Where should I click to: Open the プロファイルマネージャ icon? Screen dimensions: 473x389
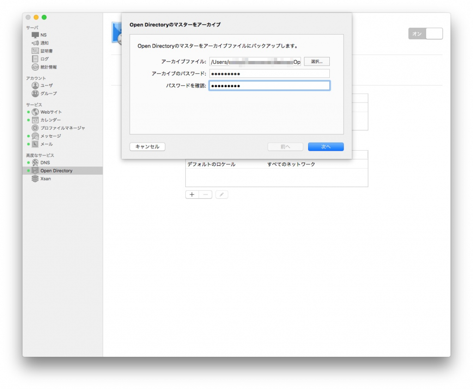(35, 128)
